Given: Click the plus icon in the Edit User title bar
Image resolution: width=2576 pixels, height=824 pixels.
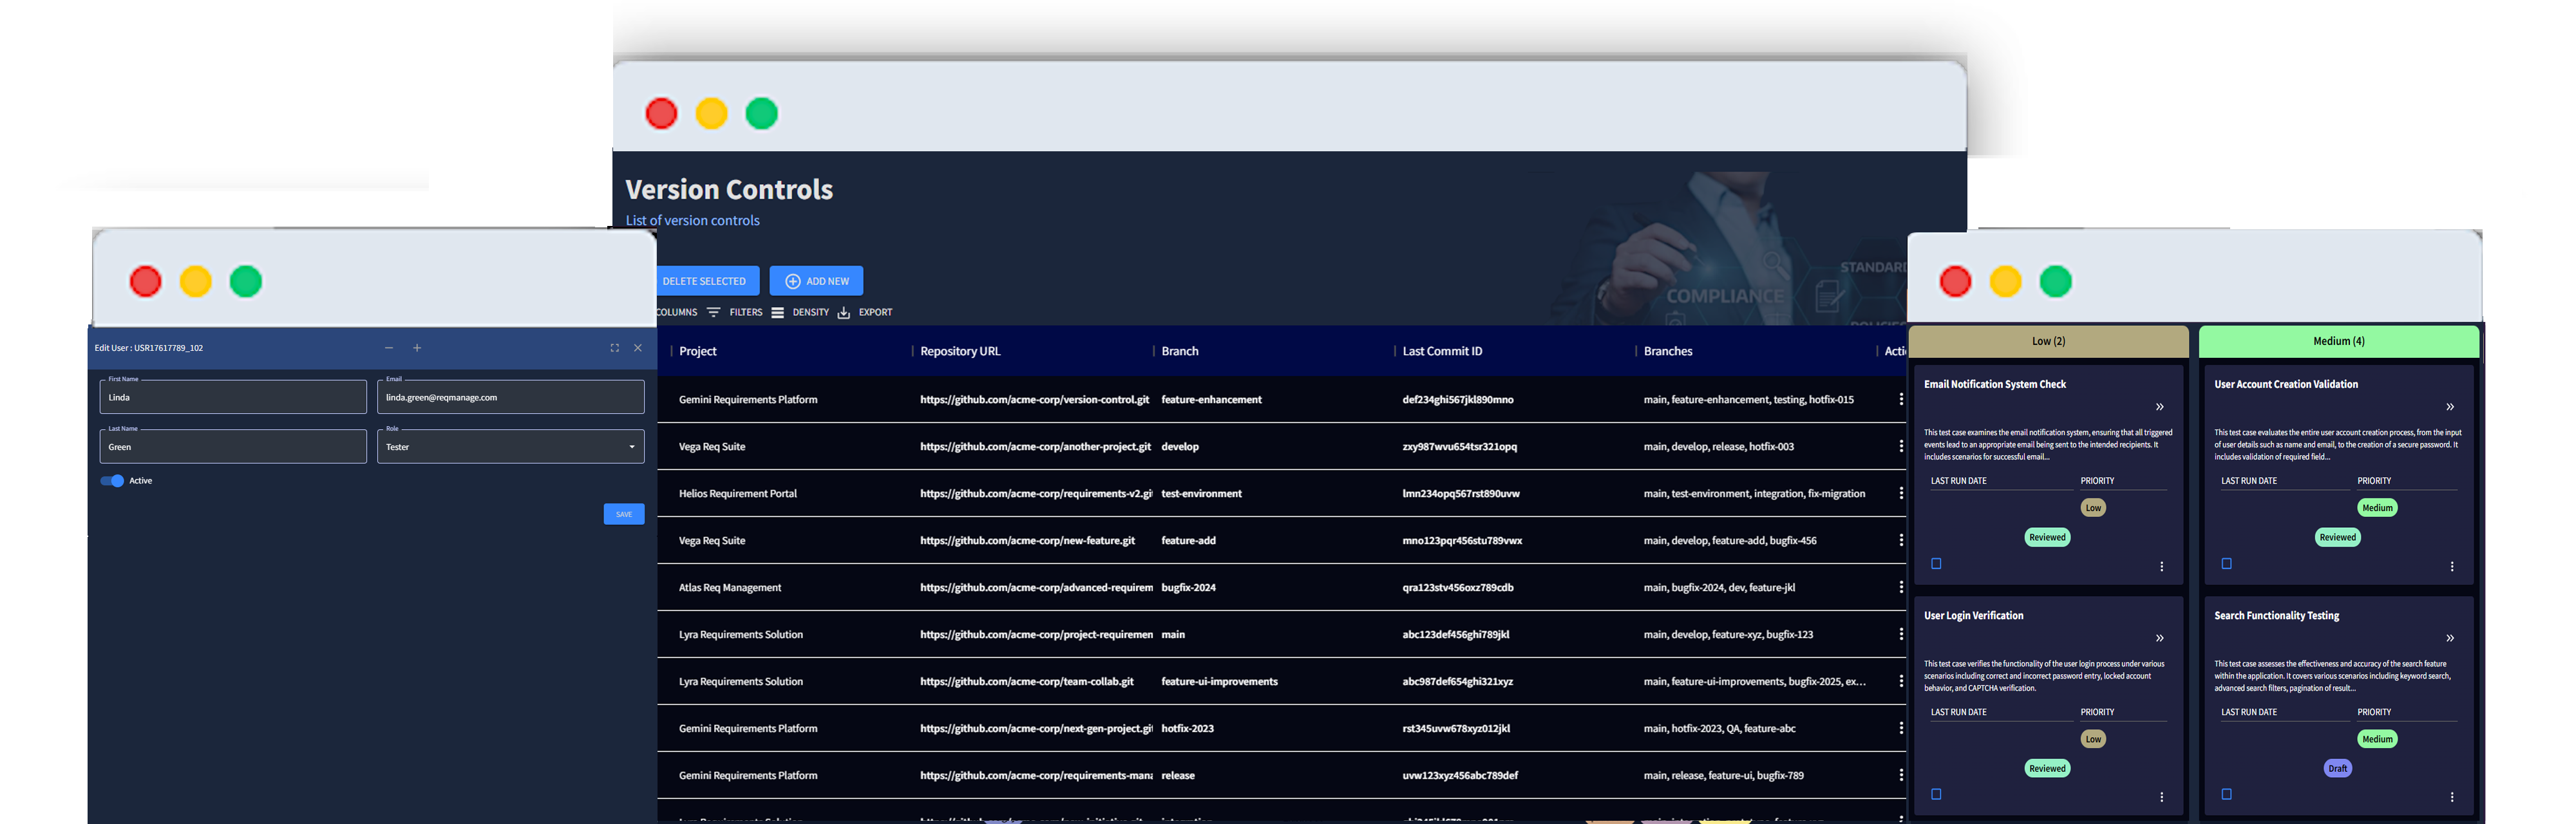Looking at the screenshot, I should point(416,348).
